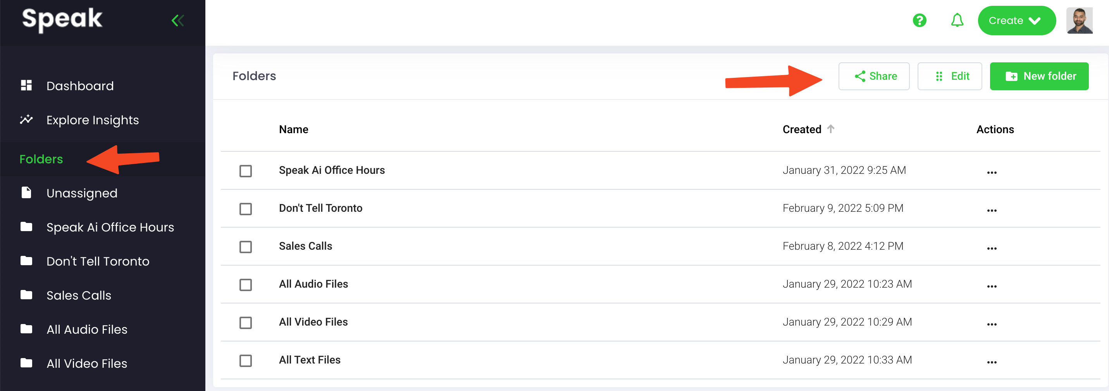The image size is (1109, 391).
Task: Check the Sales Calls row checkbox
Action: point(245,247)
